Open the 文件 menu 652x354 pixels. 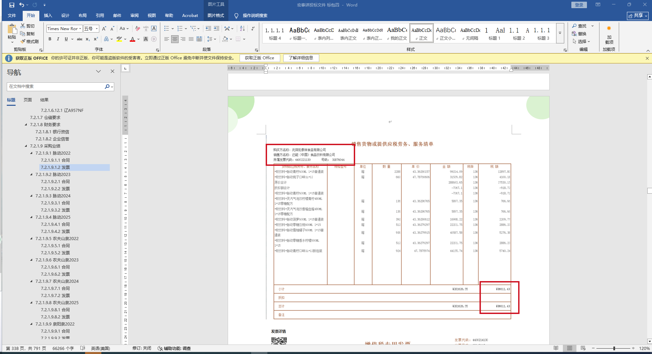pyautogui.click(x=12, y=16)
